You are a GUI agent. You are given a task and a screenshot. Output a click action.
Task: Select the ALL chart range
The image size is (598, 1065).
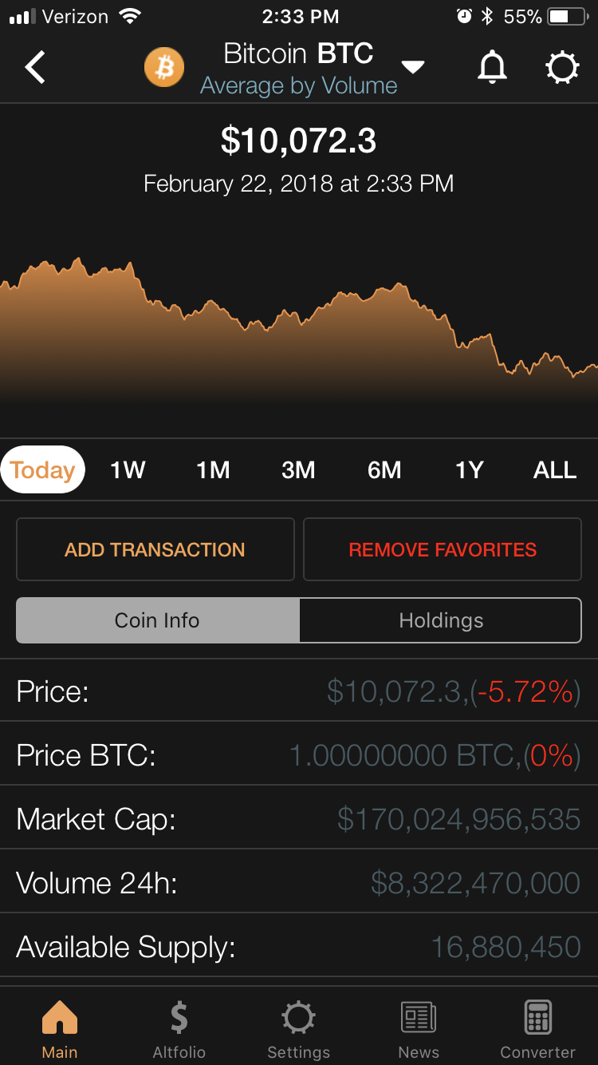pyautogui.click(x=555, y=469)
